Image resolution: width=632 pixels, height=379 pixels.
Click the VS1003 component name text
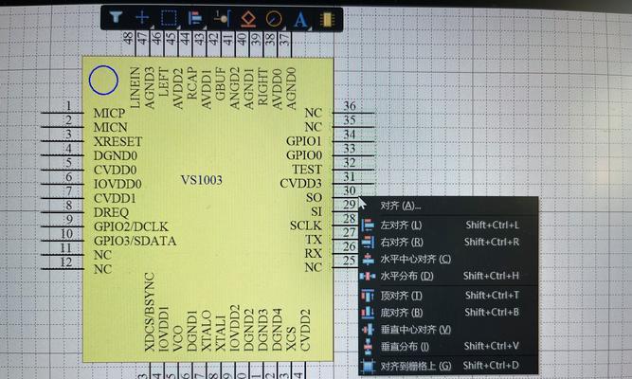[x=202, y=180]
